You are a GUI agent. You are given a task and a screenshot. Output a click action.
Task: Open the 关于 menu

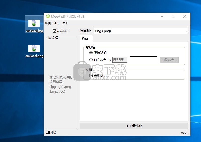[x=65, y=23]
